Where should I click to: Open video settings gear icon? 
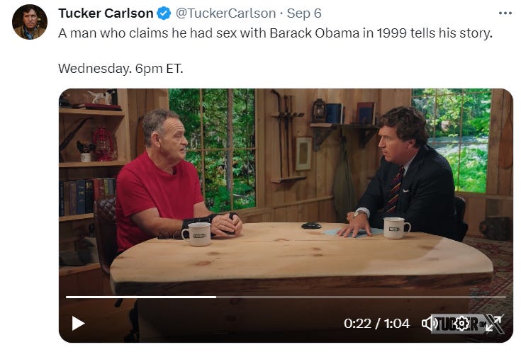tap(461, 324)
